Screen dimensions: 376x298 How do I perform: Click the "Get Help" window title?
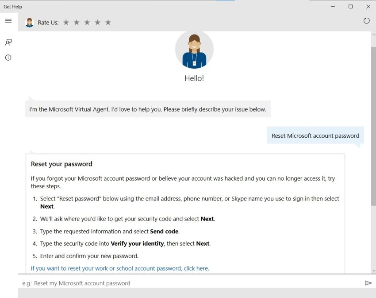click(13, 7)
